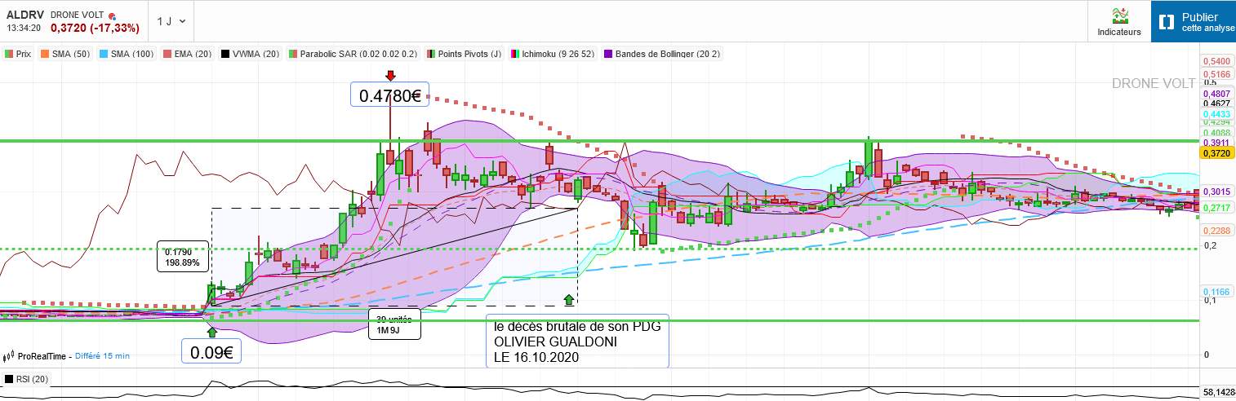Click the Différé 15 min notice
Screen dimensions: 1236x401
tap(102, 356)
